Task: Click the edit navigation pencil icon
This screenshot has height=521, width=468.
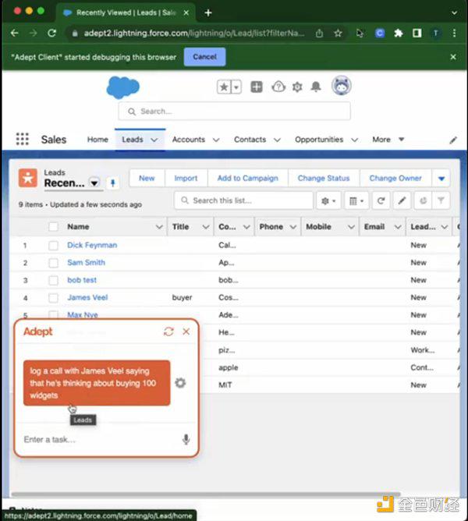Action: pyautogui.click(x=453, y=140)
